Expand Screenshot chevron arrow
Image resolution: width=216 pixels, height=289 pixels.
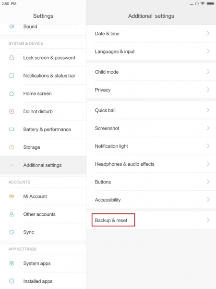tap(208, 128)
